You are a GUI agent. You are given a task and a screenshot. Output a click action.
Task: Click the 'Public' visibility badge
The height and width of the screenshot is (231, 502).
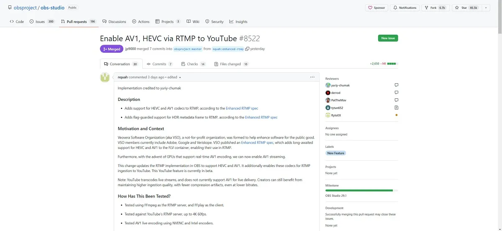(72, 8)
